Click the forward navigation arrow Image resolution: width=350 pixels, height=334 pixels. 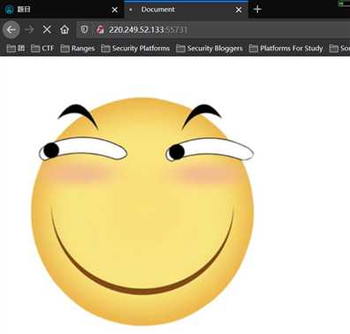click(29, 29)
